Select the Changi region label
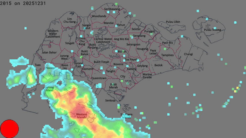Viewport: 246px width, 138px height. click(x=188, y=54)
